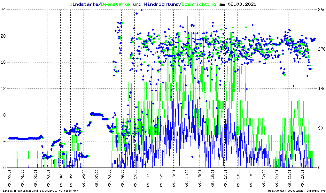Click the 'Windrichtung' title word
The height and width of the screenshot is (193, 326).
click(x=161, y=4)
